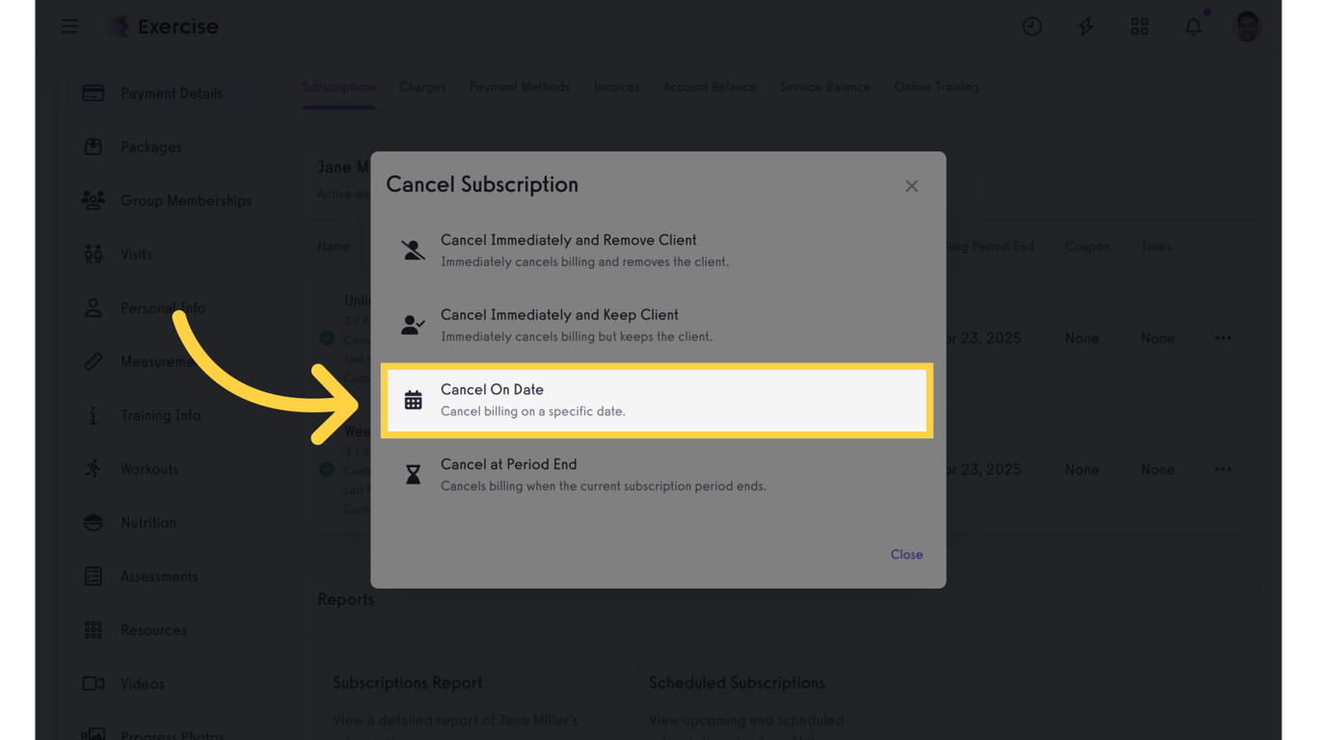Screen dimensions: 1317x740
Task: Open Group Memberships in the sidebar
Action: tap(185, 200)
